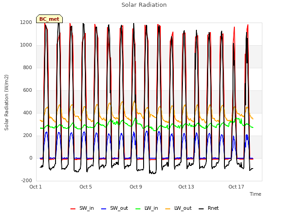
Task: Select the Oct 5 x-axis tick label
Action: click(86, 187)
